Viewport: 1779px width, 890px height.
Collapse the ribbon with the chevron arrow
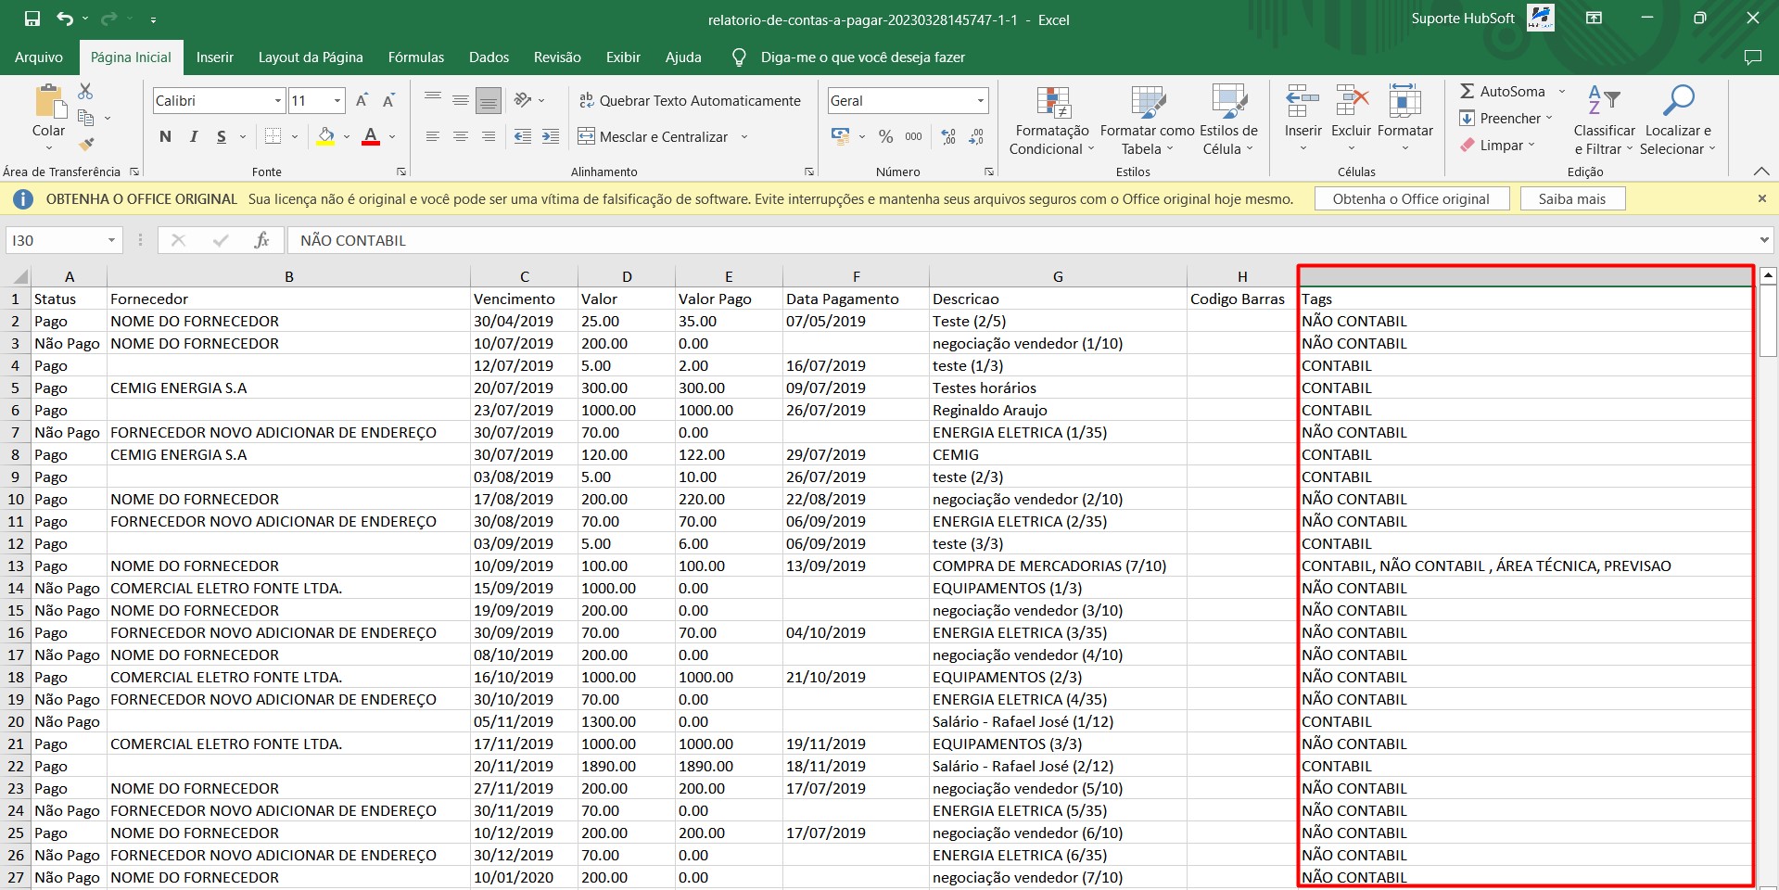1761,172
